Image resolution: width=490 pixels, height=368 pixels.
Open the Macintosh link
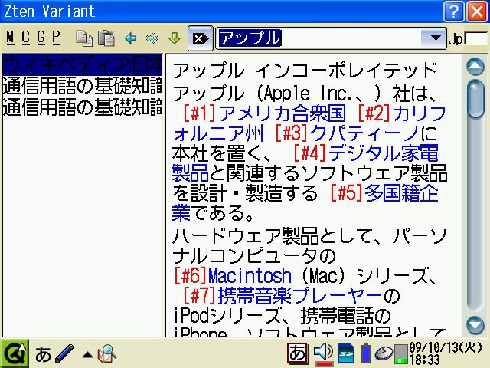[x=250, y=276]
